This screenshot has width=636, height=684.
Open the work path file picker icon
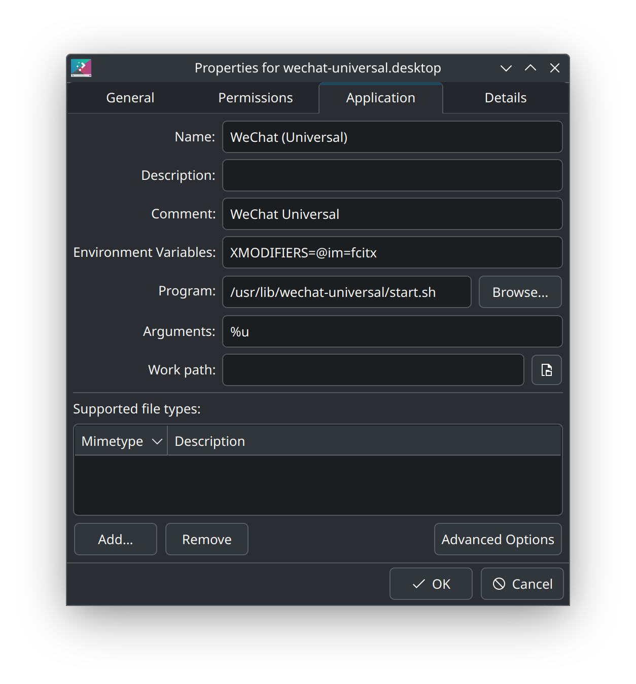[546, 370]
